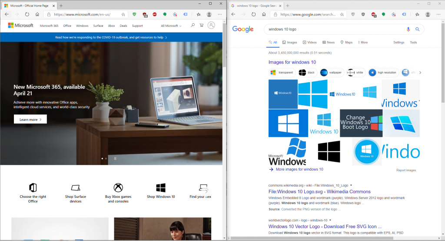Viewport: 445px width, 242px height.
Task: Click Images for windows 10 heading
Action: 292,62
